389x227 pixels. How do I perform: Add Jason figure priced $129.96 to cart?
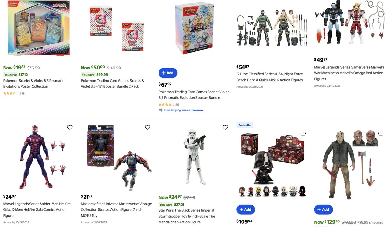click(x=324, y=210)
